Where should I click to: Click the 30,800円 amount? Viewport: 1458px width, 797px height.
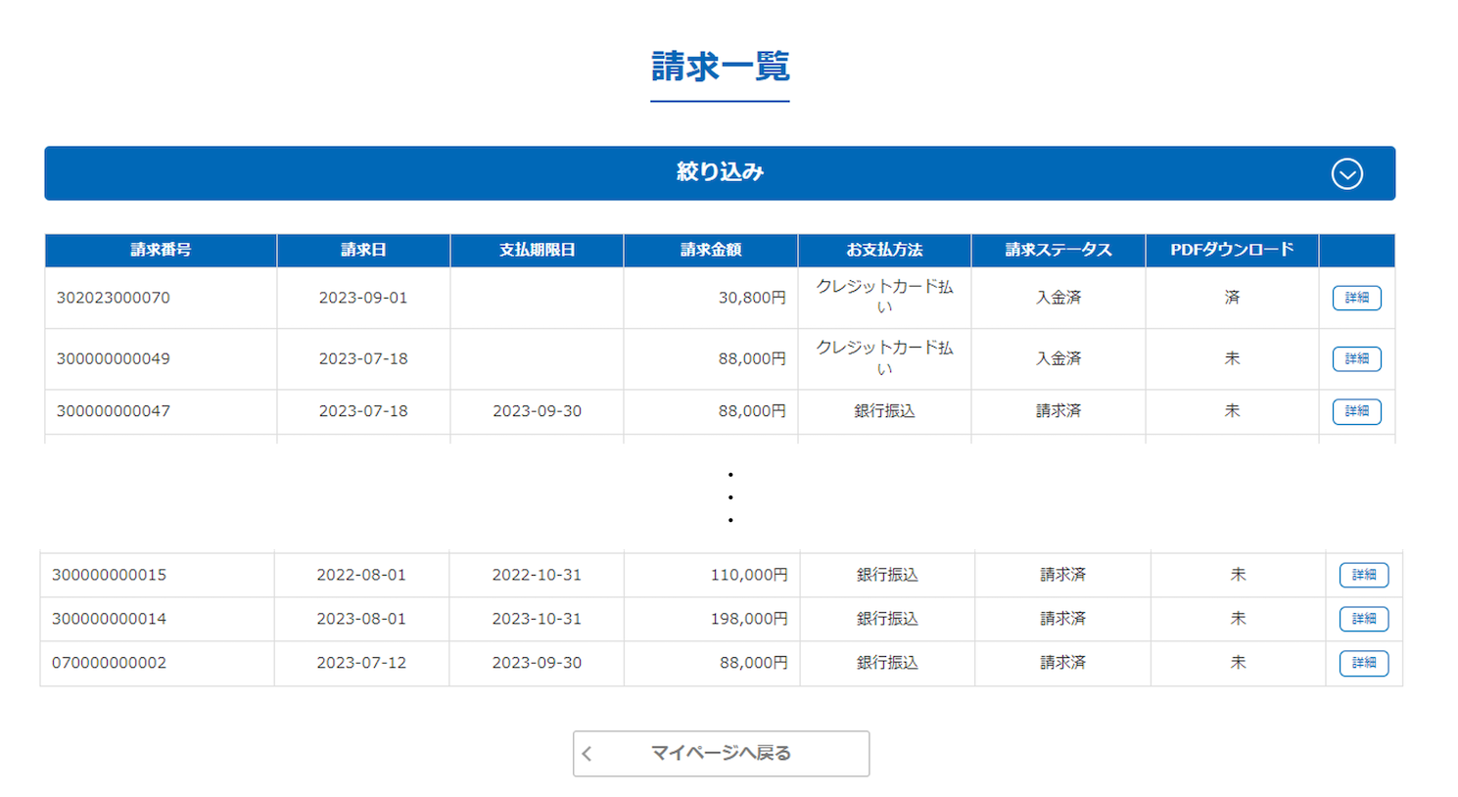(752, 298)
